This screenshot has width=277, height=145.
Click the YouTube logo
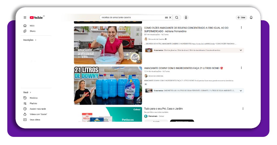point(36,18)
